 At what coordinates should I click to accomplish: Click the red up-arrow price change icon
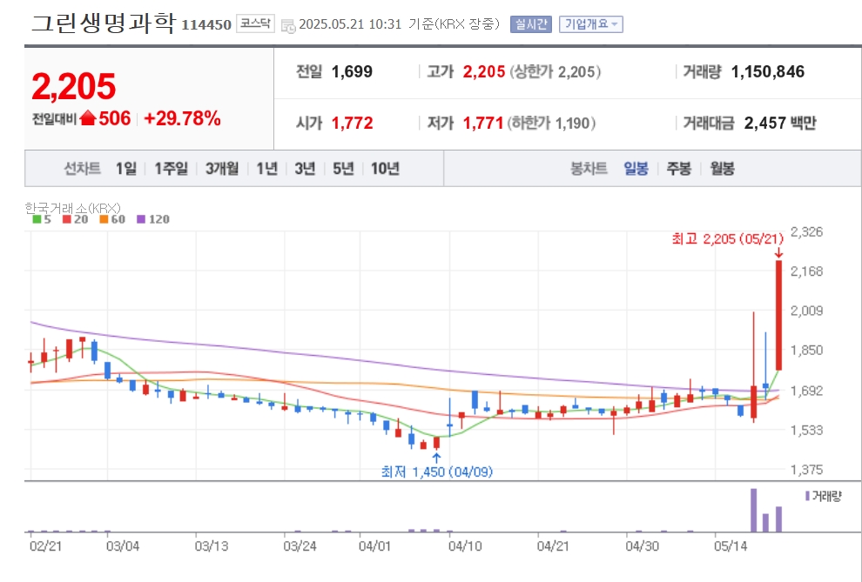(x=87, y=119)
